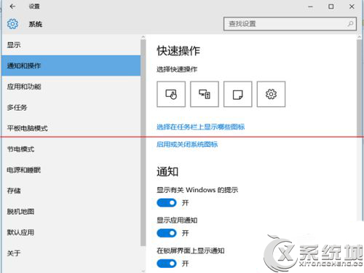Click the 通知 section heading
This screenshot has height=273, width=364.
[x=167, y=172]
